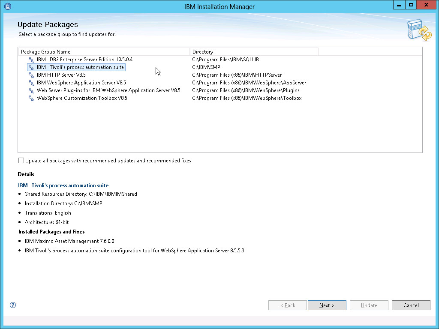Click the Cancel button
Screen dimensions: 439x329
pos(411,305)
